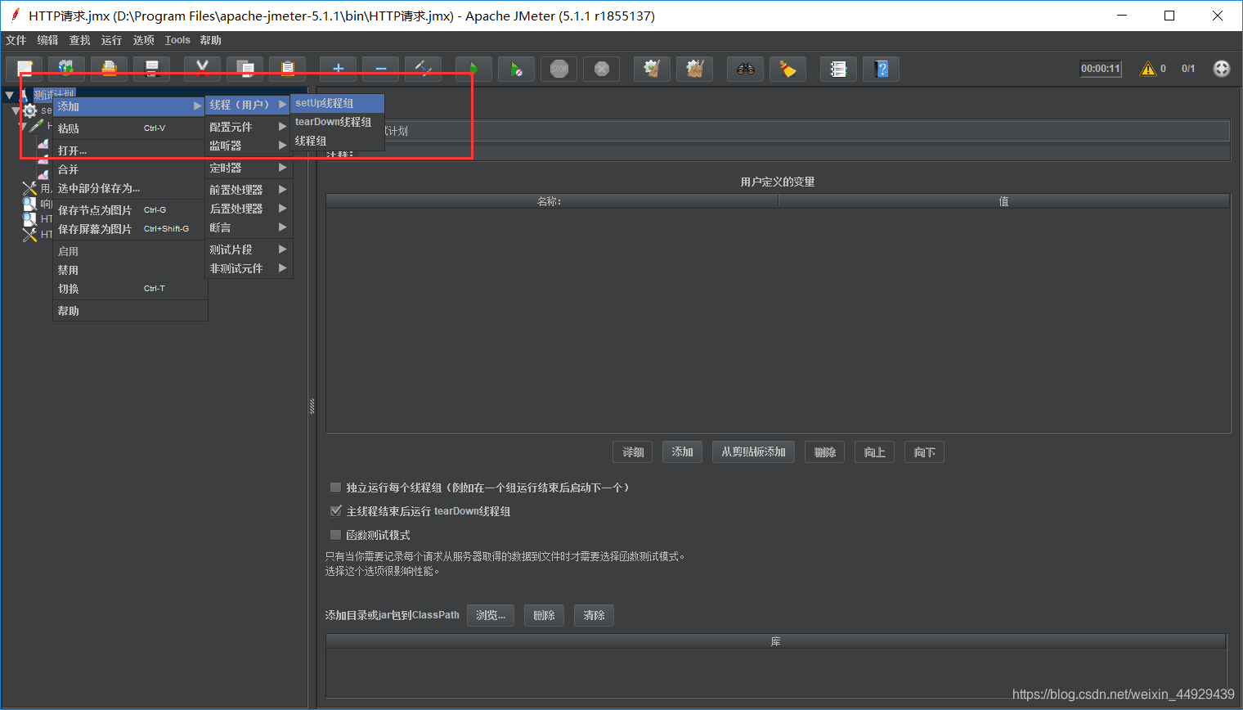Click 保存屏幕为图片 in context menu
This screenshot has width=1243, height=710.
pyautogui.click(x=129, y=229)
